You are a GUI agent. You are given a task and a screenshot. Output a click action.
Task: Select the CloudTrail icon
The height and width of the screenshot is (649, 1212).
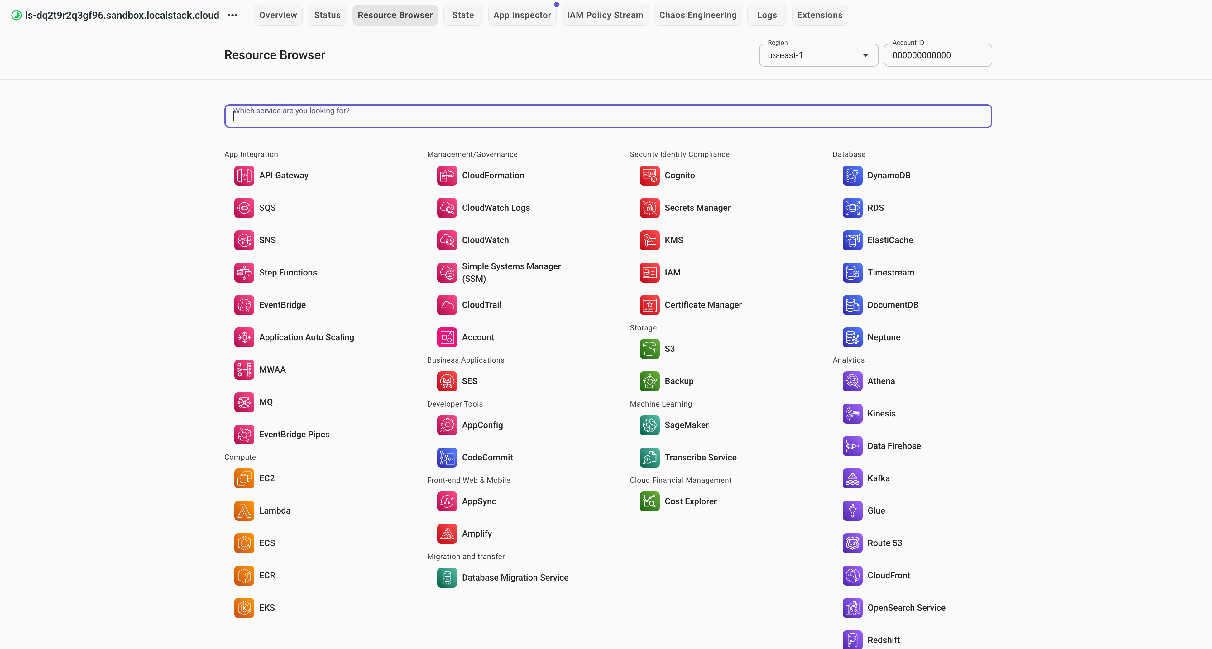pyautogui.click(x=447, y=305)
